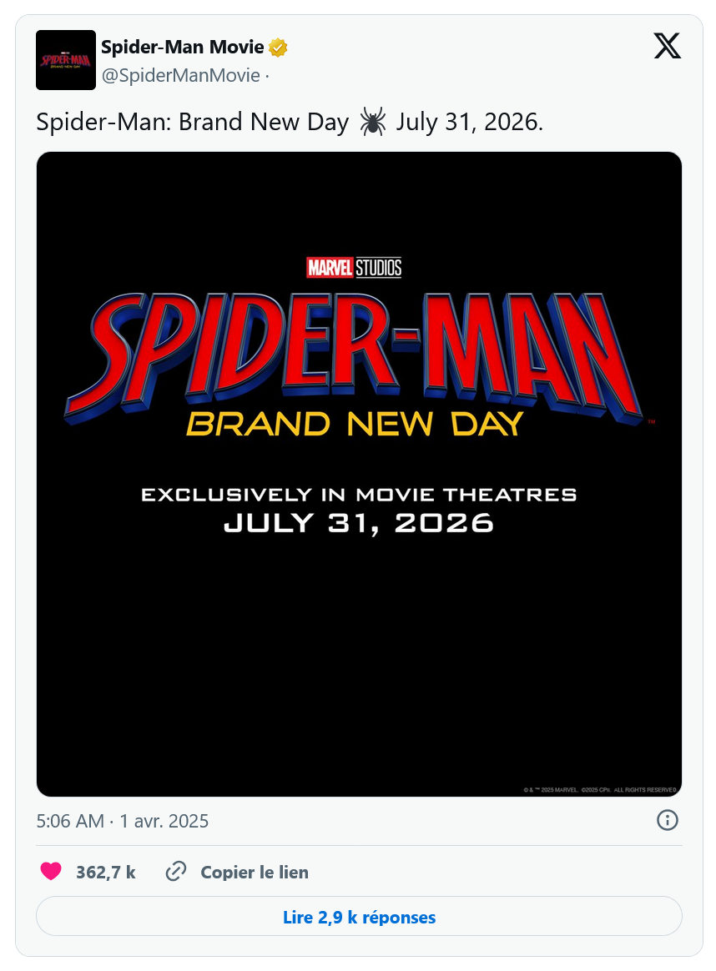Select the Copier le lien option

point(255,872)
